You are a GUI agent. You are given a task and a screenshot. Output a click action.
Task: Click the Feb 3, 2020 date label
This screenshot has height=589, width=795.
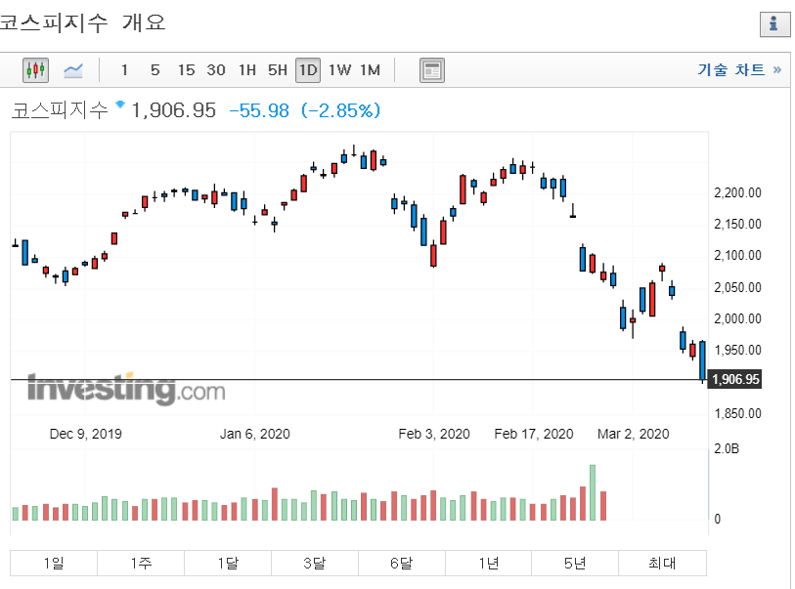point(434,434)
